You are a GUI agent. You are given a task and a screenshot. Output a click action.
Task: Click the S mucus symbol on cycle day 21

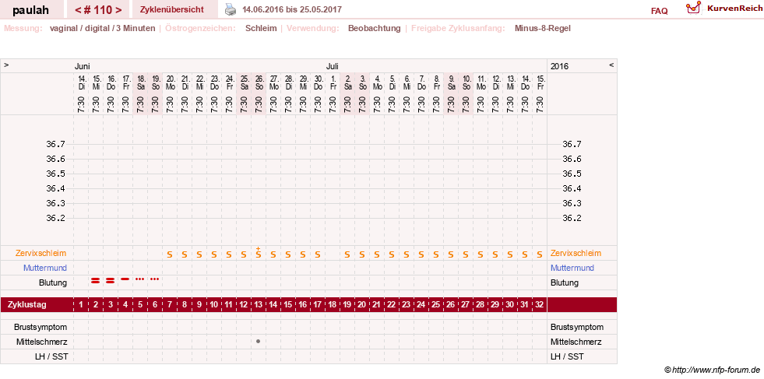377,254
